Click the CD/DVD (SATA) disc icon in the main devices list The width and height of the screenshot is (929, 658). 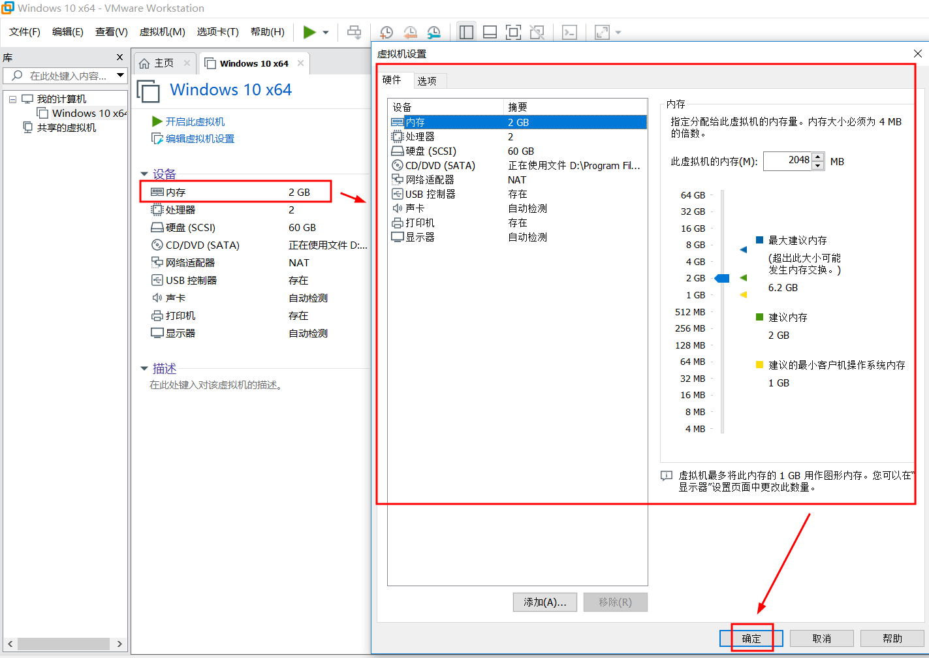point(157,245)
